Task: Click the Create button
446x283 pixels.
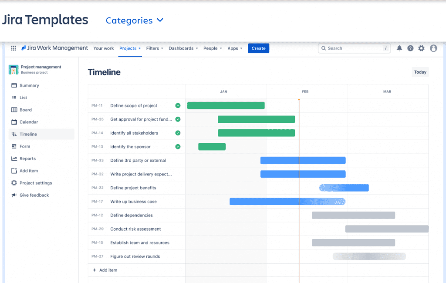Action: 258,48
